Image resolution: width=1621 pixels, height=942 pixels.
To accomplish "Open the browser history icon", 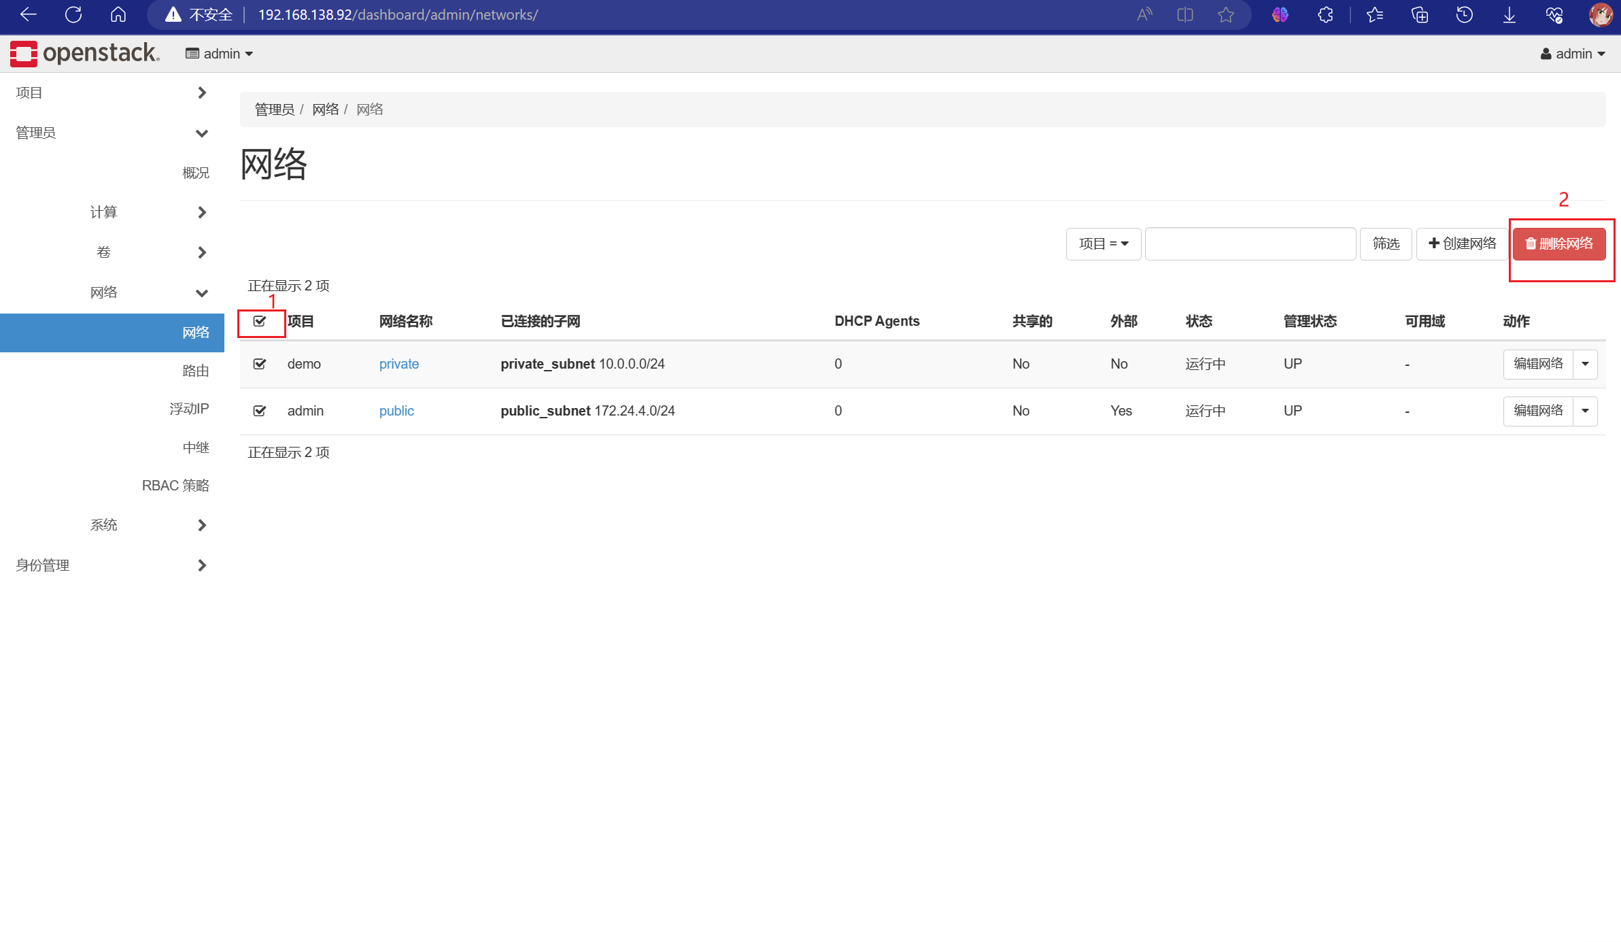I will pyautogui.click(x=1464, y=14).
